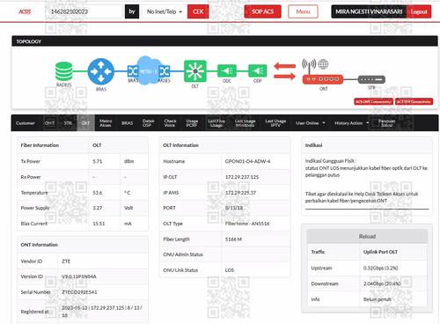This screenshot has width=440, height=324.
Task: Select the Power Supply value 3.27
Action: (98, 208)
